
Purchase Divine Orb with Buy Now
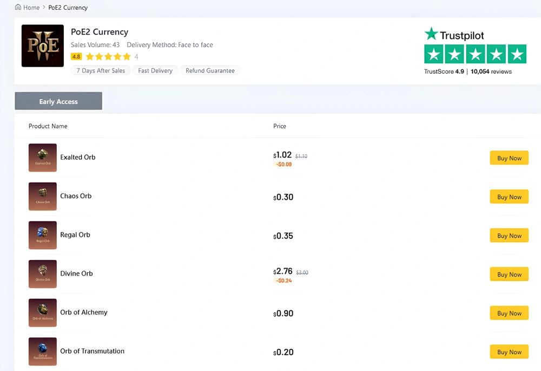pyautogui.click(x=509, y=275)
